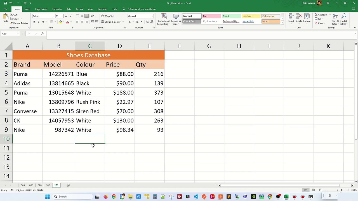This screenshot has height=201, width=358.
Task: Click the Accounting dollar format icon
Action: coord(130,22)
